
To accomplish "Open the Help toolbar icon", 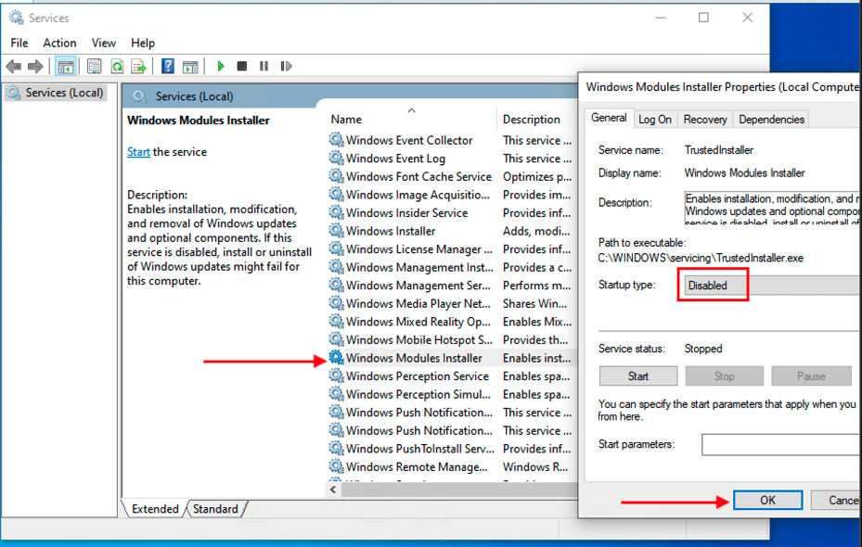I will pos(168,66).
